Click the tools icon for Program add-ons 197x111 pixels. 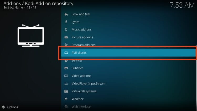click(x=66, y=45)
